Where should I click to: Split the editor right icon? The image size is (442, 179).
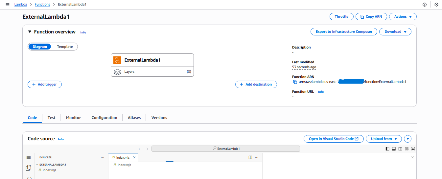click(250, 157)
